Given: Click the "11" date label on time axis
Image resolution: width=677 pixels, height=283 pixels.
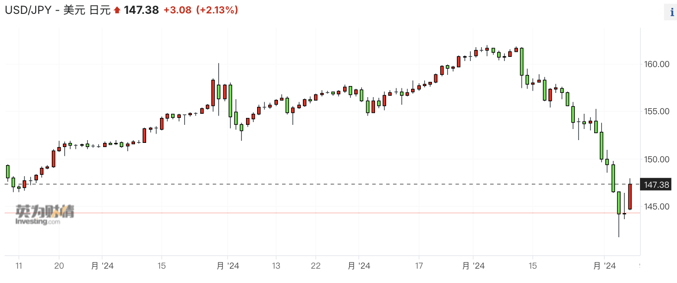Looking at the screenshot, I should tap(19, 266).
